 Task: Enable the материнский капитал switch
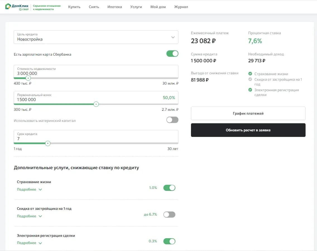(172, 120)
